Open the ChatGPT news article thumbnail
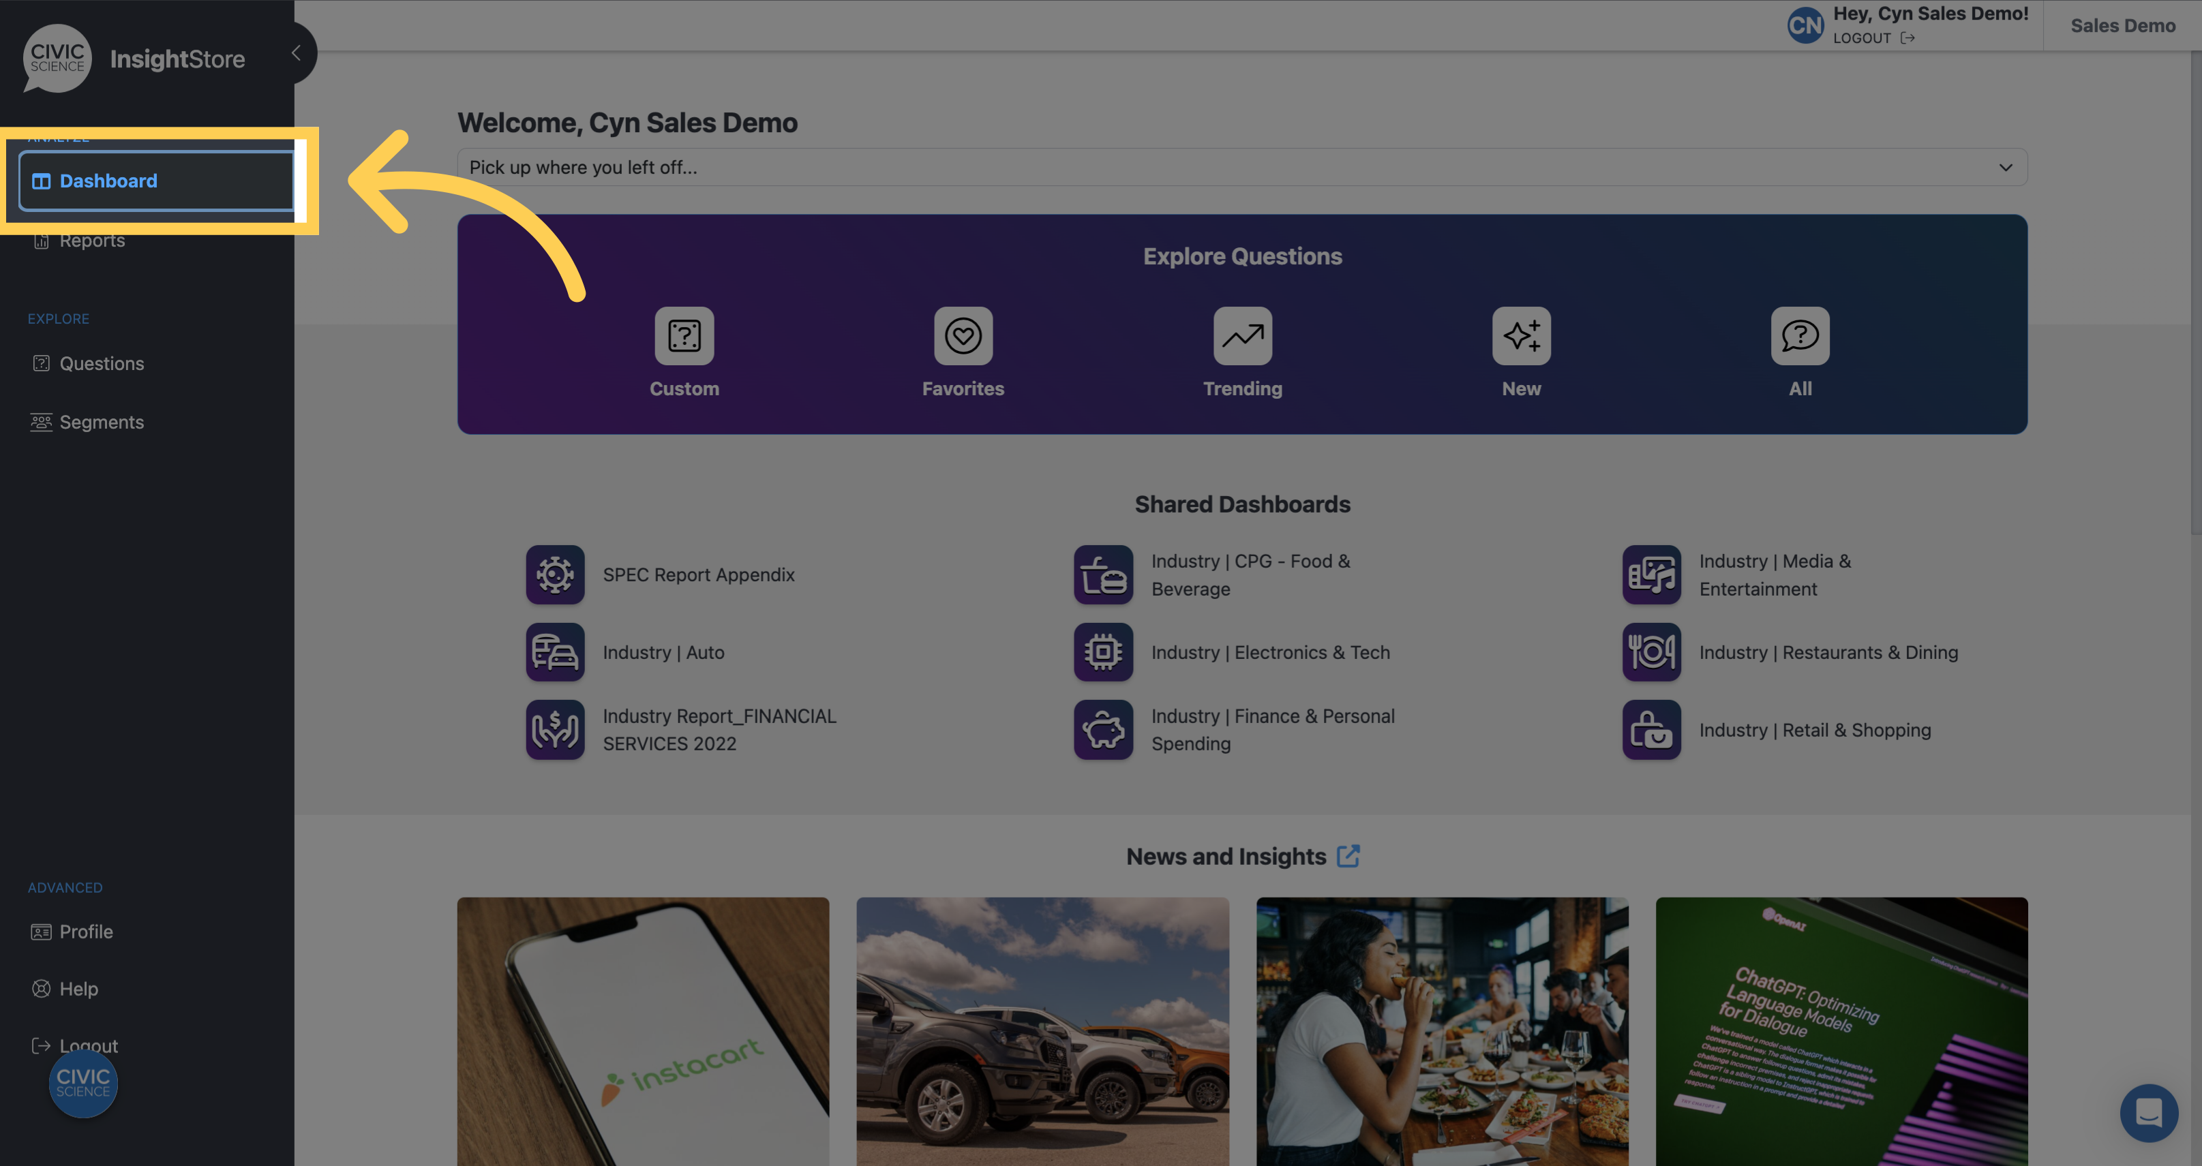Viewport: 2202px width, 1166px height. point(1841,1031)
